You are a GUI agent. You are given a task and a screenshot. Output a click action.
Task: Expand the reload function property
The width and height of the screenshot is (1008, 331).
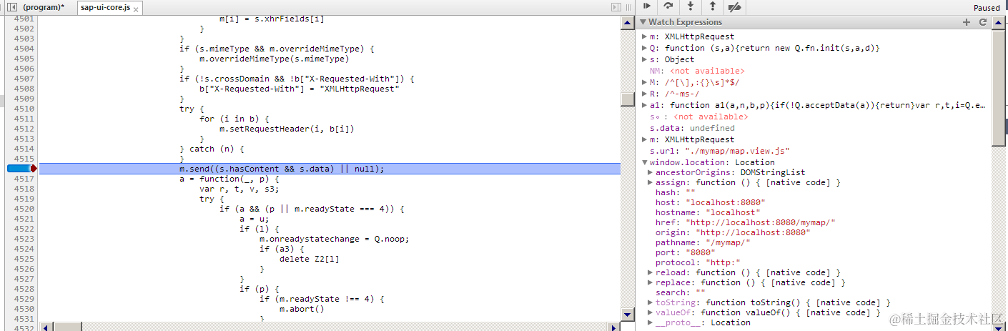pyautogui.click(x=650, y=272)
